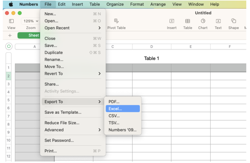Screen dimensions: 250x163
Task: Click the View sidebar icon in toolbar
Action: click(11, 21)
